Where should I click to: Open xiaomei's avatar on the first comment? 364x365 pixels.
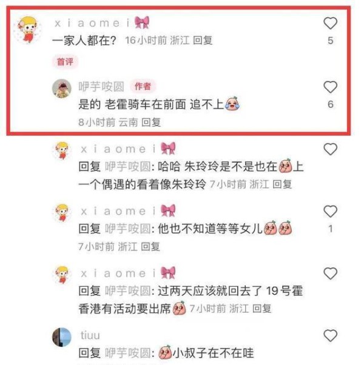[x=28, y=30]
